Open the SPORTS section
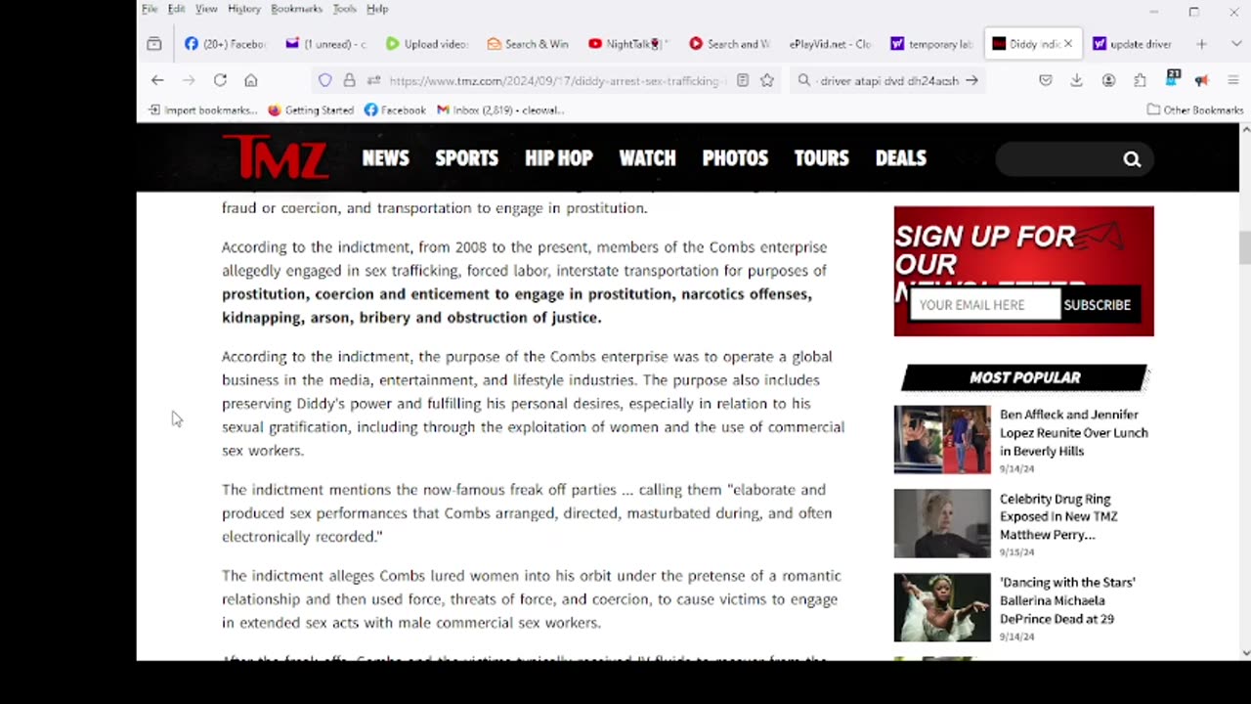The height and width of the screenshot is (704, 1251). (466, 157)
